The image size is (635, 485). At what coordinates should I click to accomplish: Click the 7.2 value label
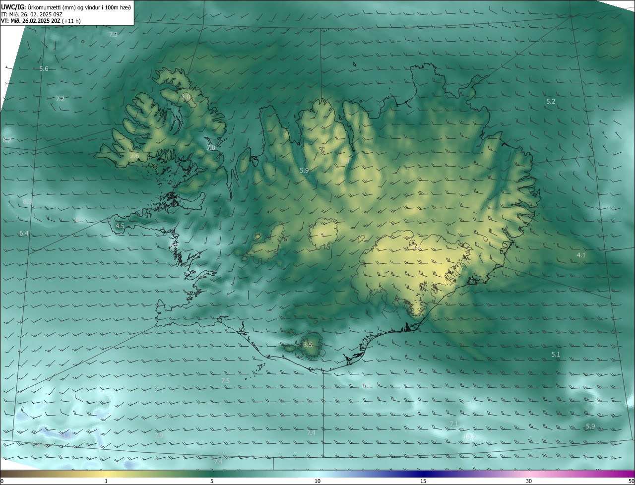pos(60,99)
